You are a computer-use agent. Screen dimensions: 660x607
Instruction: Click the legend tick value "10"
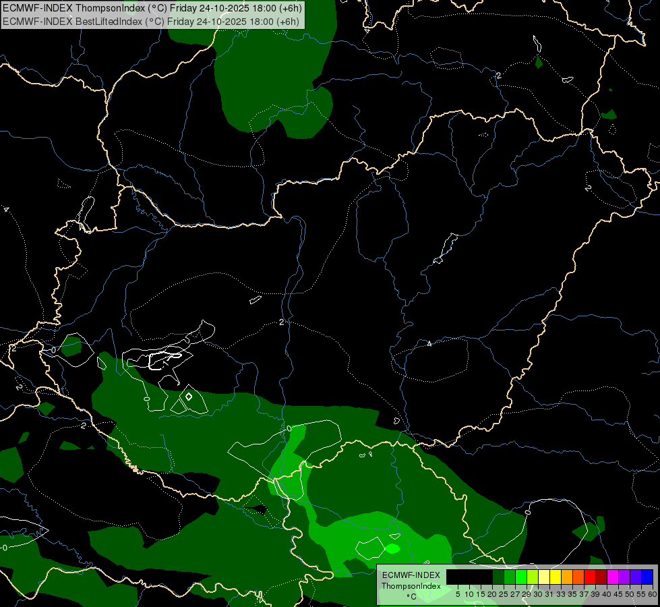point(469,594)
